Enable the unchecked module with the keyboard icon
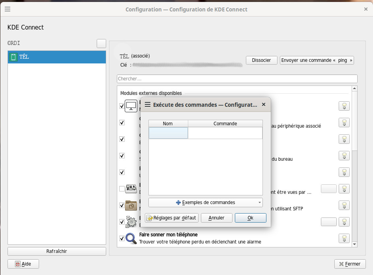 (122, 189)
